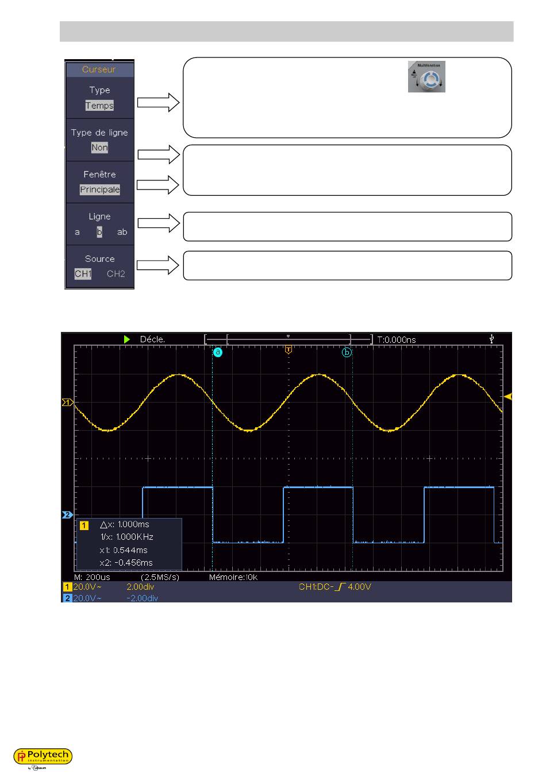Click the T:0.000ns time offset readout
The height and width of the screenshot is (777, 546).
(396, 339)
